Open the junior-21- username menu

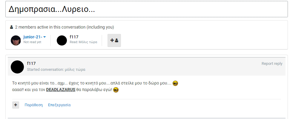click(33, 37)
